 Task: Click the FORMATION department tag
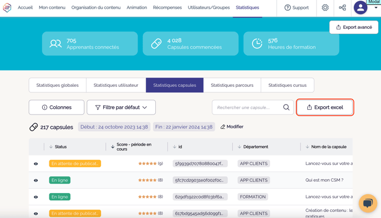point(253,196)
